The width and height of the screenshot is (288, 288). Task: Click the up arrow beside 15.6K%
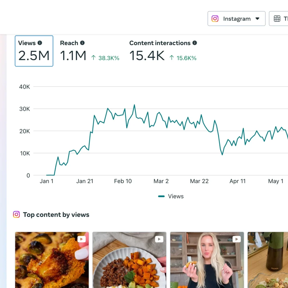click(x=172, y=58)
